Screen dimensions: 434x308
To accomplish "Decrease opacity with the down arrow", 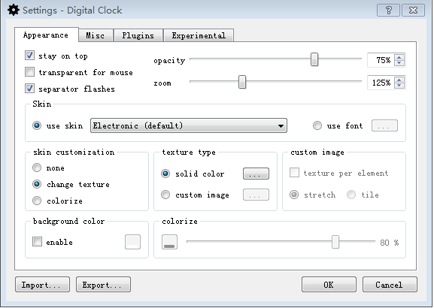I will coord(399,63).
